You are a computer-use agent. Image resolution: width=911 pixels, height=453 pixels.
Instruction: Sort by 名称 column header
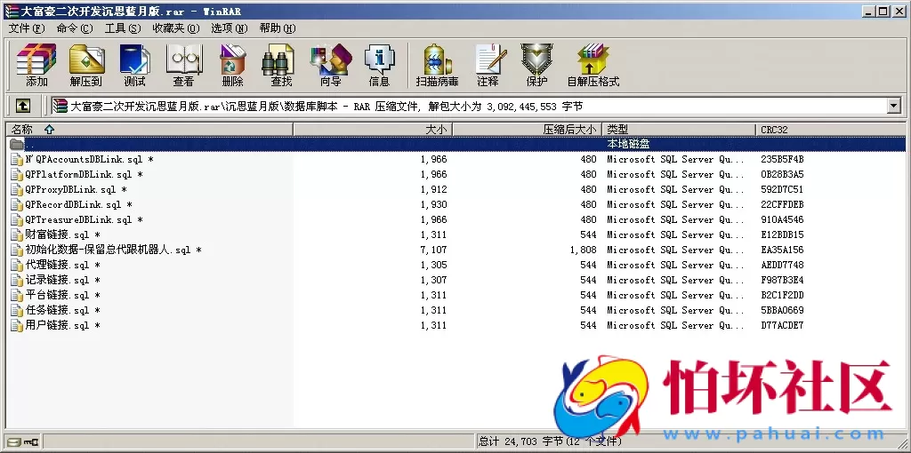point(149,130)
